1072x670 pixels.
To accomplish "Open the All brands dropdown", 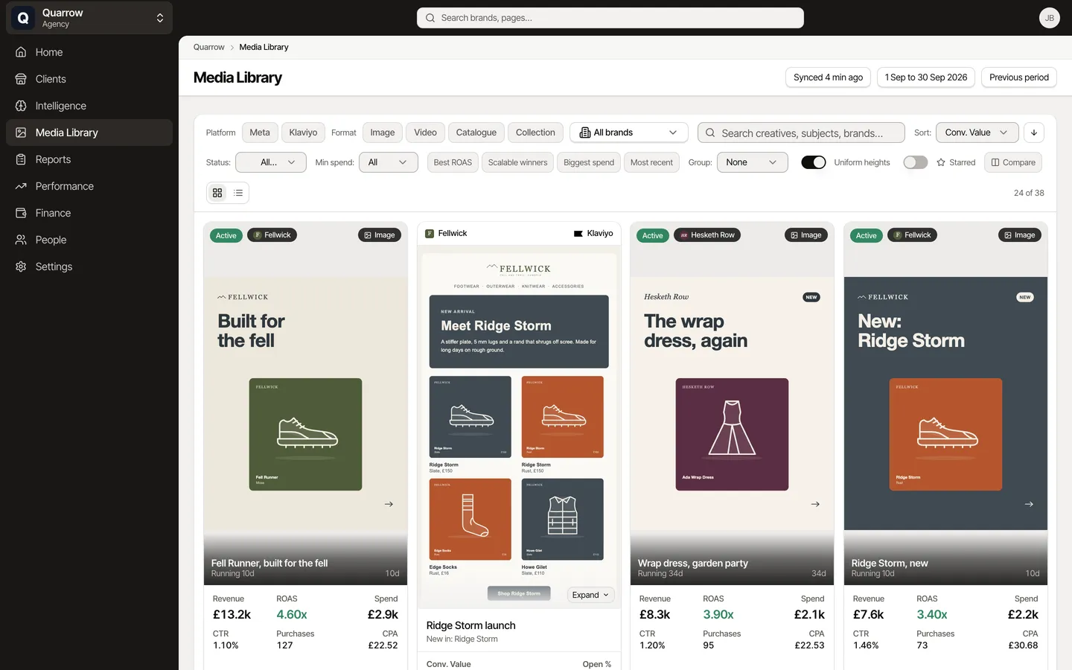I will point(629,133).
